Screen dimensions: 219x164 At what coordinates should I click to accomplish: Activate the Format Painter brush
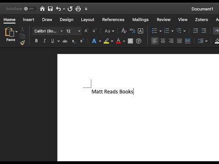point(22,43)
